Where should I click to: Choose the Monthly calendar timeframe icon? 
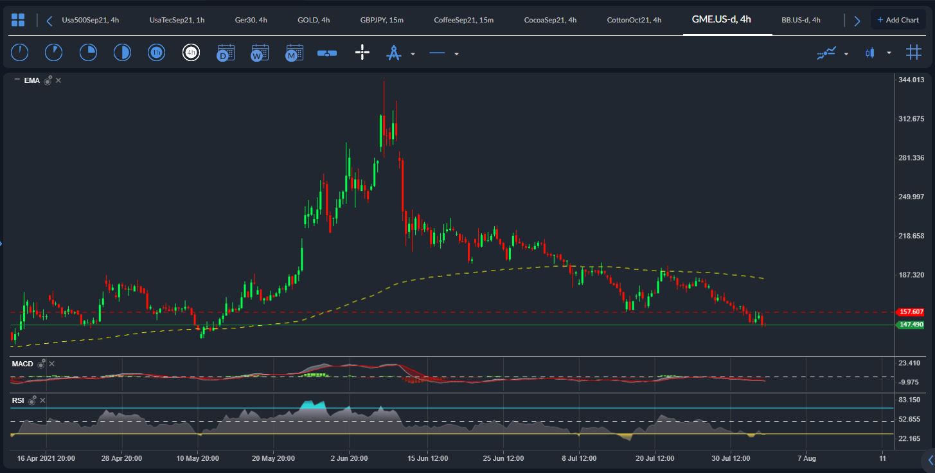294,53
